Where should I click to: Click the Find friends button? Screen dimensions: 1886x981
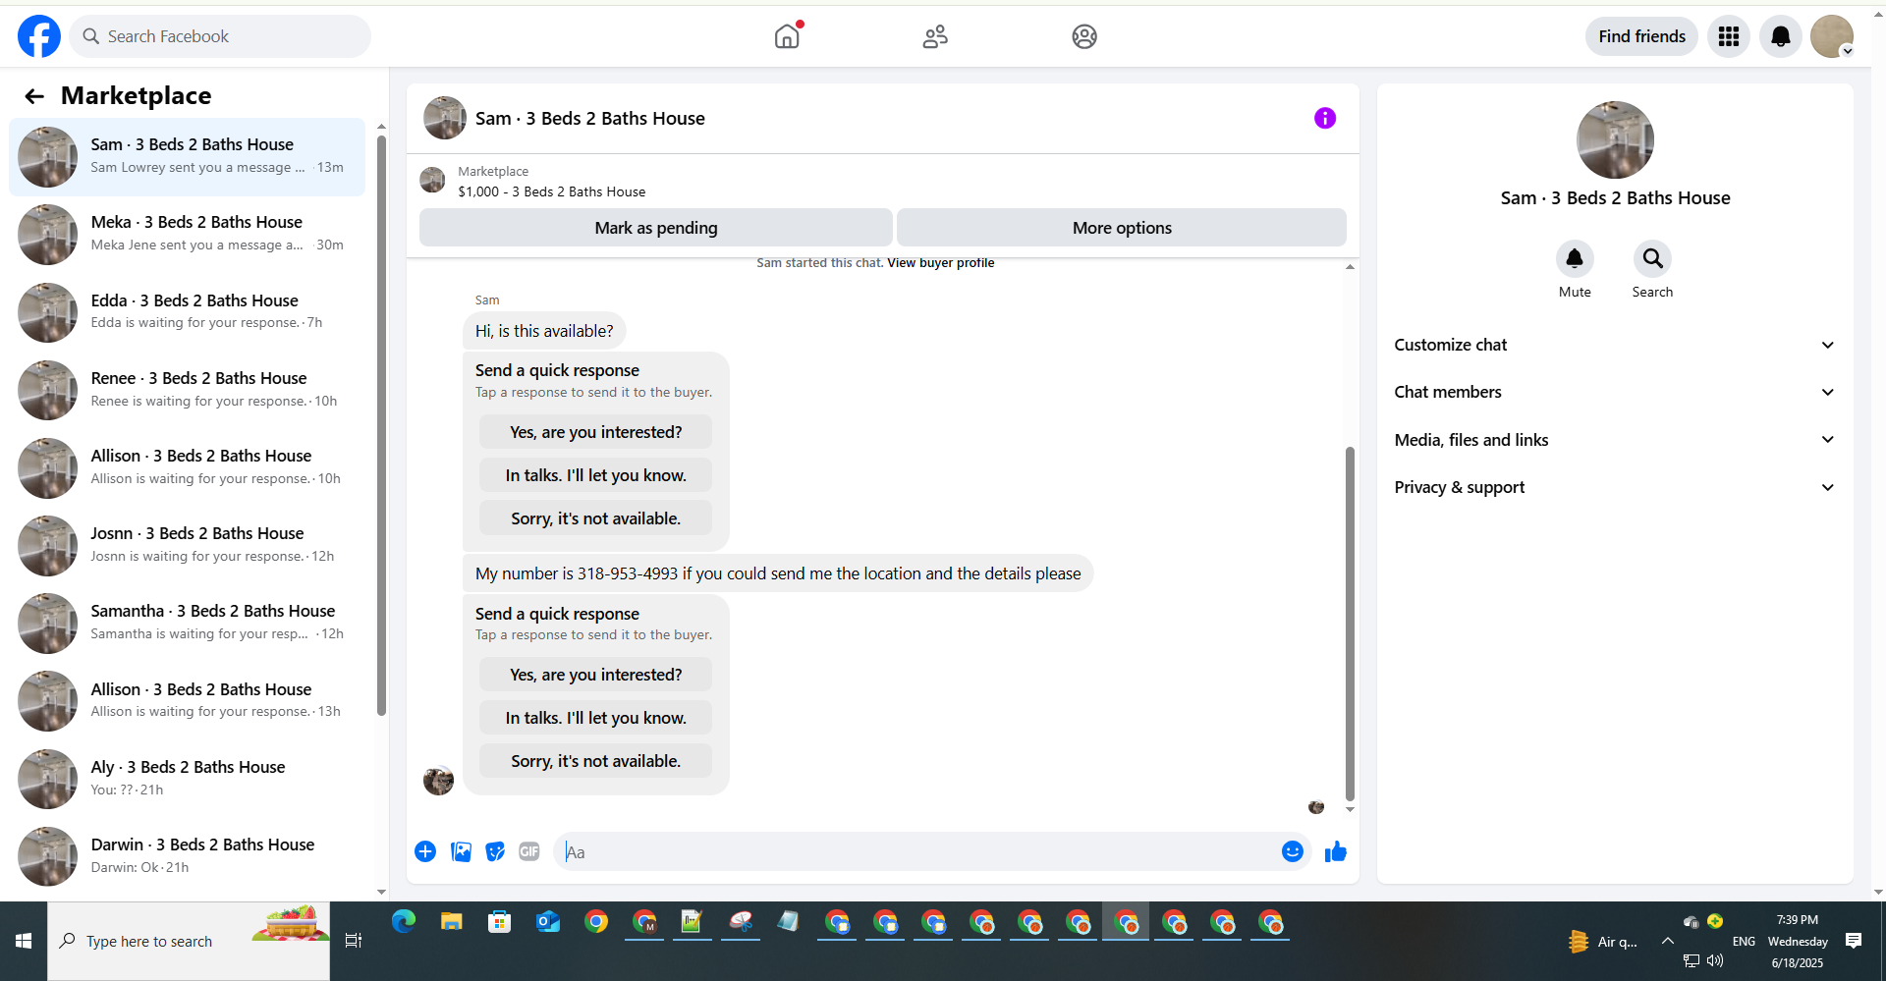[1641, 36]
